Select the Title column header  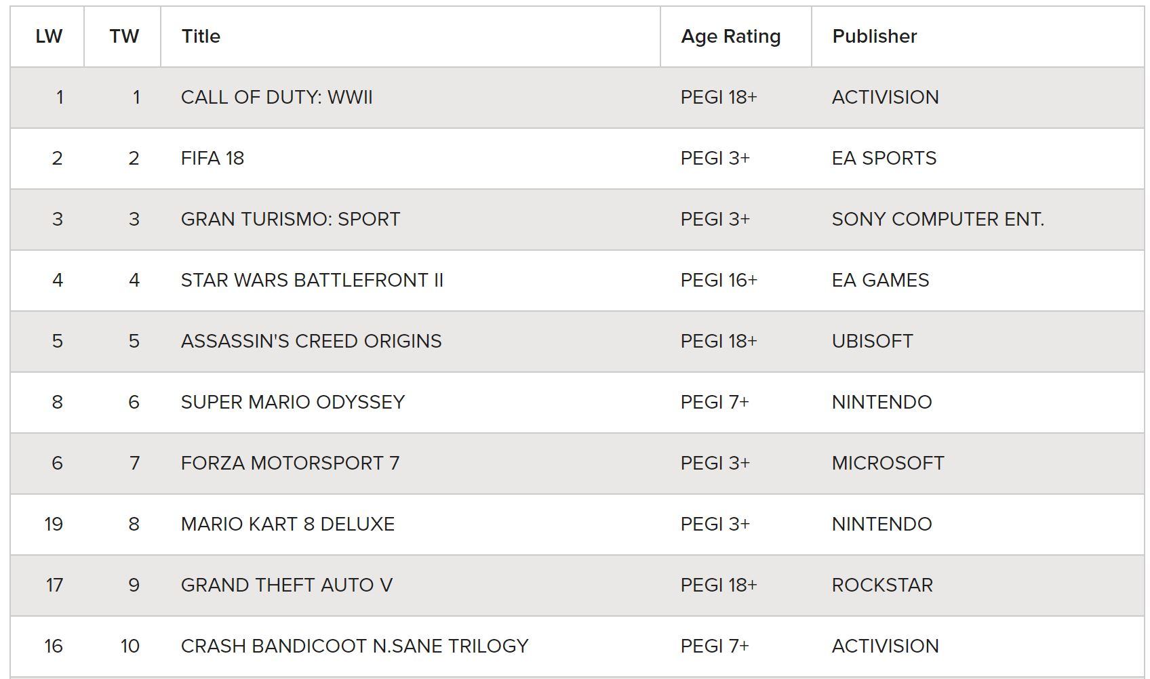coord(201,37)
